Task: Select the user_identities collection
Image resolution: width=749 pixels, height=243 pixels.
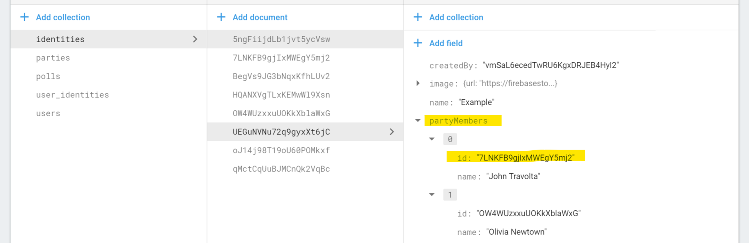Action: pos(72,95)
